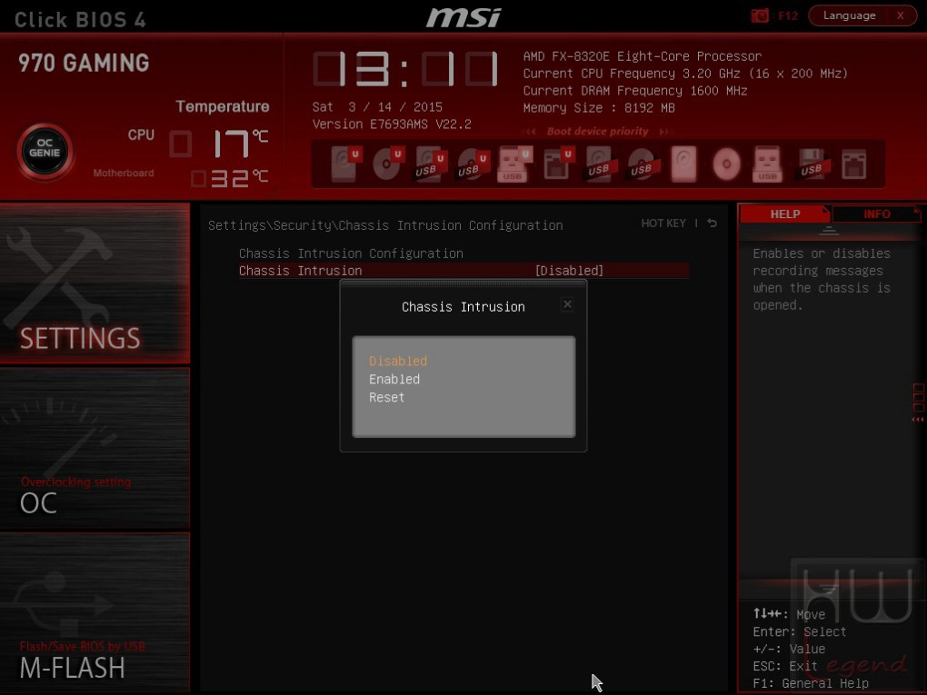
Task: Choose Disabled in Chassis Intrusion popup
Action: click(398, 361)
